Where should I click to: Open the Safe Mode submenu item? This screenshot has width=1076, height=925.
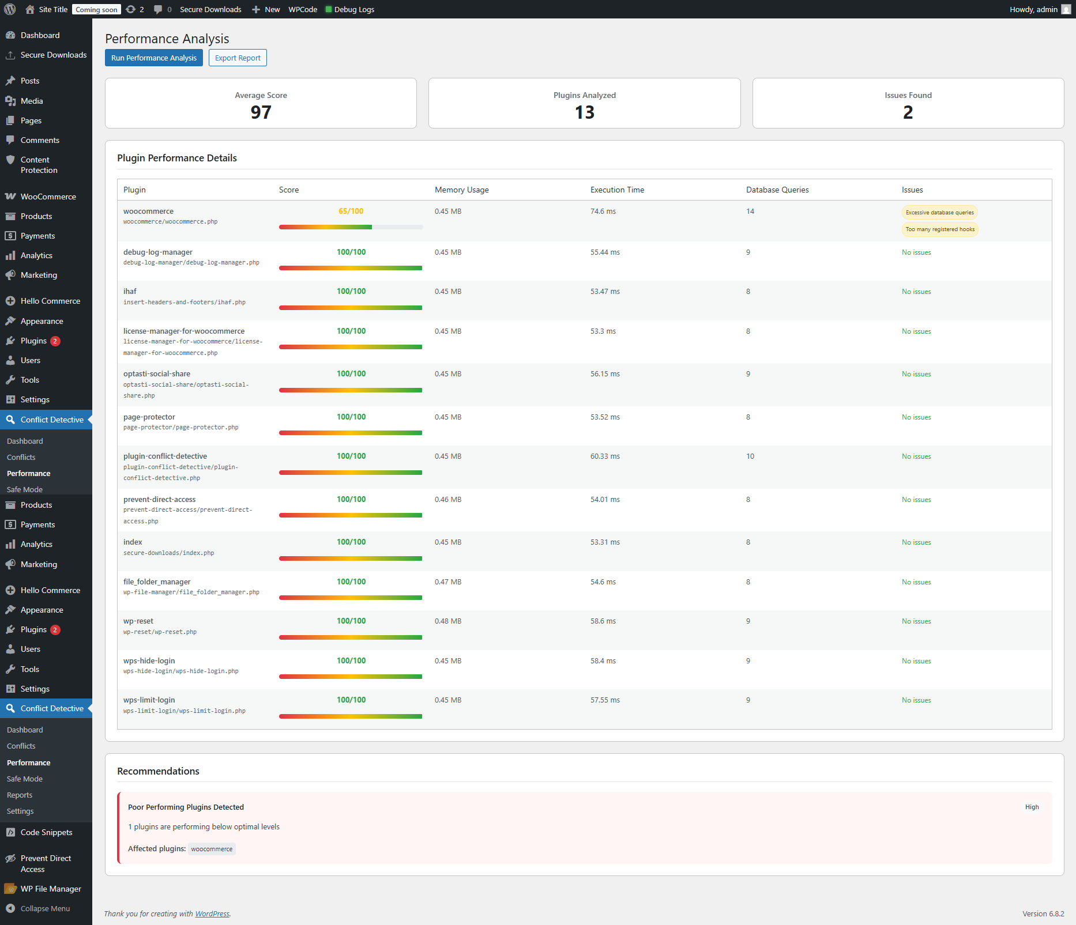tap(25, 779)
